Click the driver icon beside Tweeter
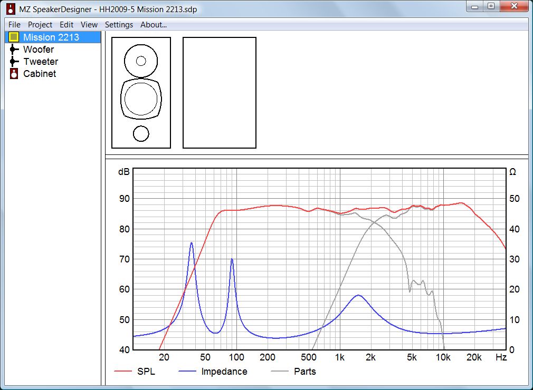 pos(14,62)
